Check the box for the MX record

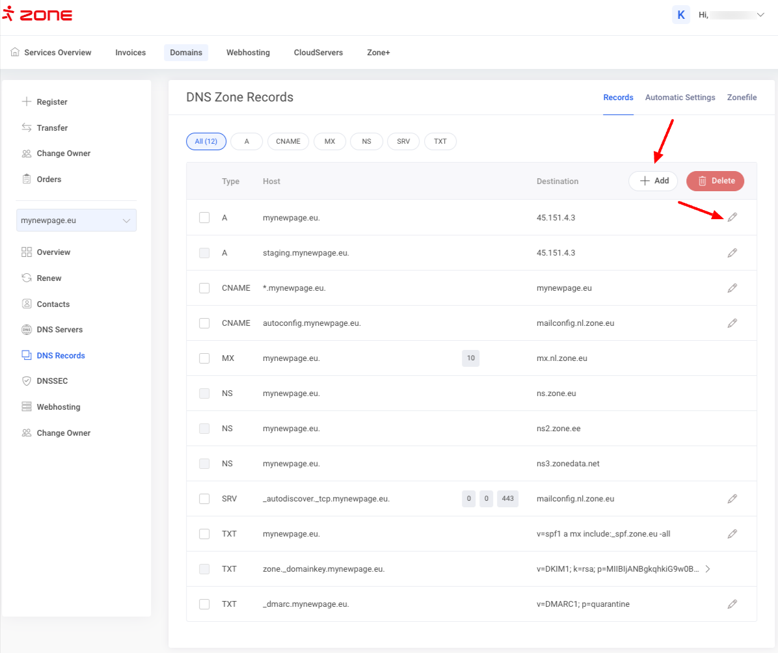point(204,358)
